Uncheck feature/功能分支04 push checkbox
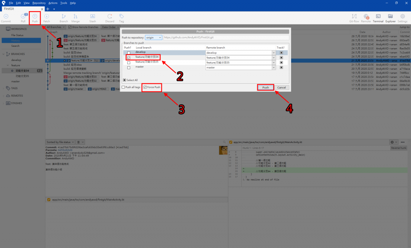 pos(129,58)
